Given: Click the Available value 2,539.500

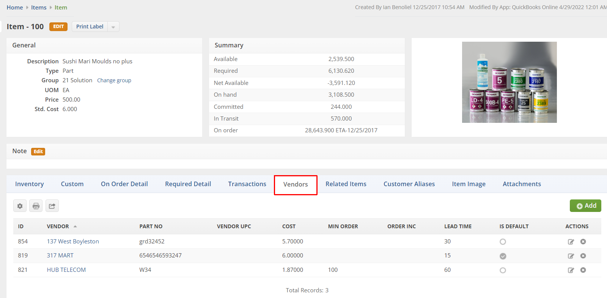Looking at the screenshot, I should (x=341, y=59).
